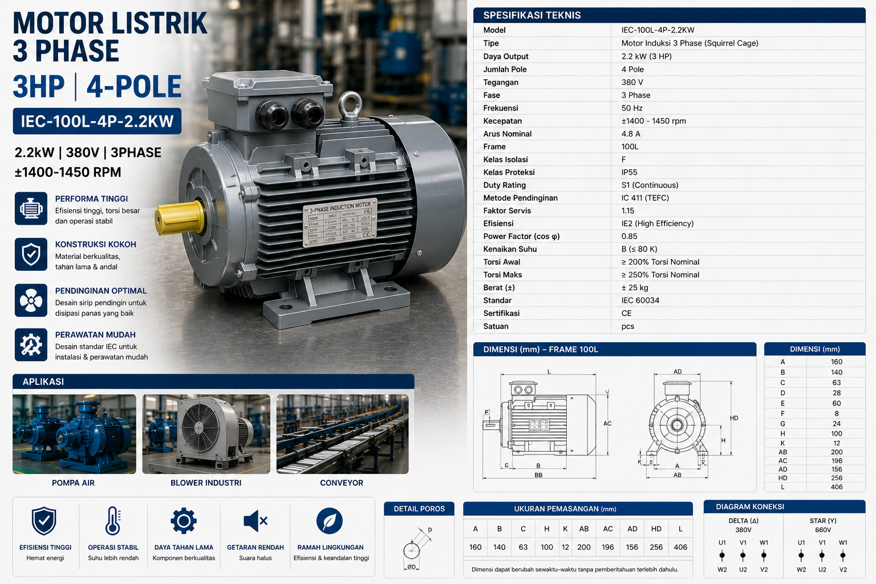
Task: Click the '256' value for dimension HD
Action: (837, 478)
